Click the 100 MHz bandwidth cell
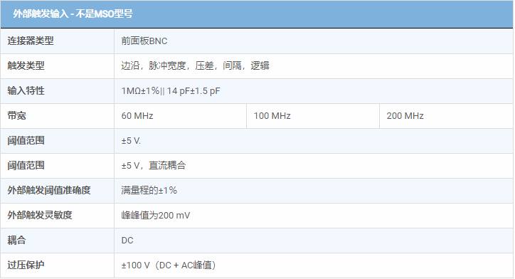Screen dimensions: 515x279 (313, 116)
